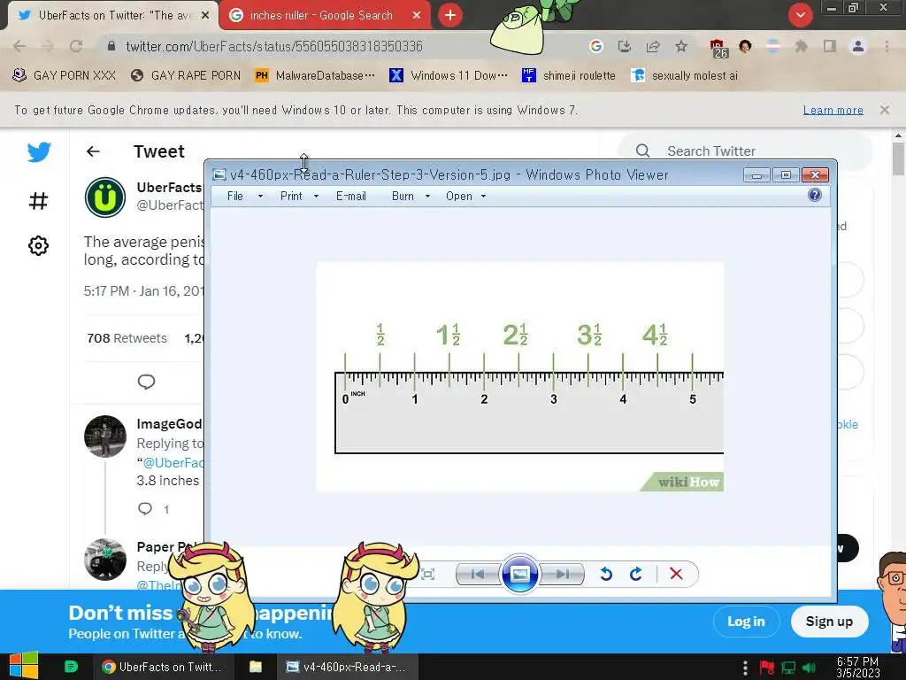The image size is (906, 680).
Task: Open File Explorer from the taskbar
Action: coord(256,667)
